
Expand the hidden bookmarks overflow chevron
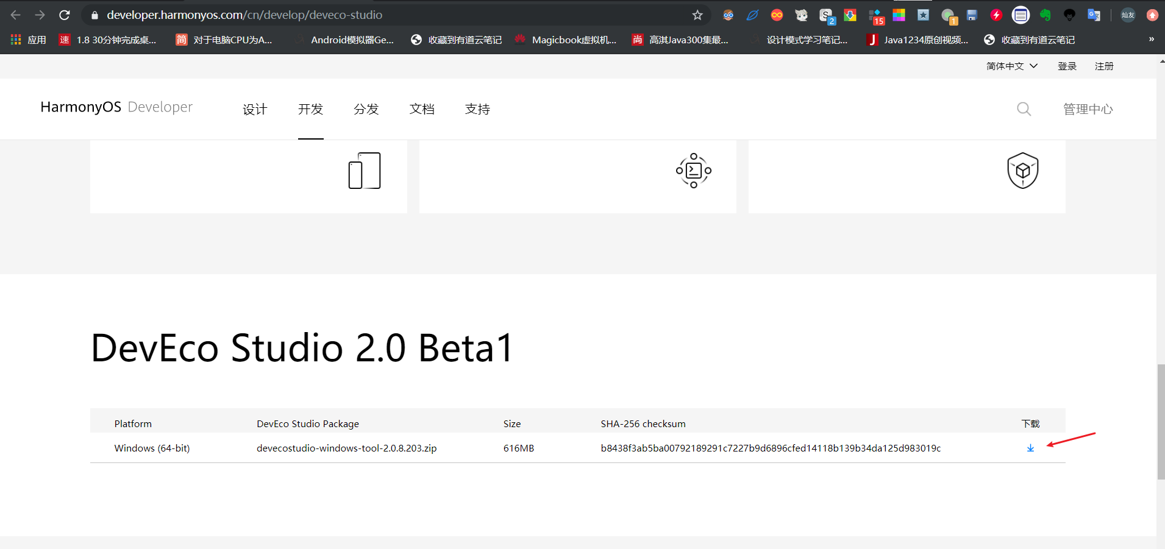(x=1151, y=40)
